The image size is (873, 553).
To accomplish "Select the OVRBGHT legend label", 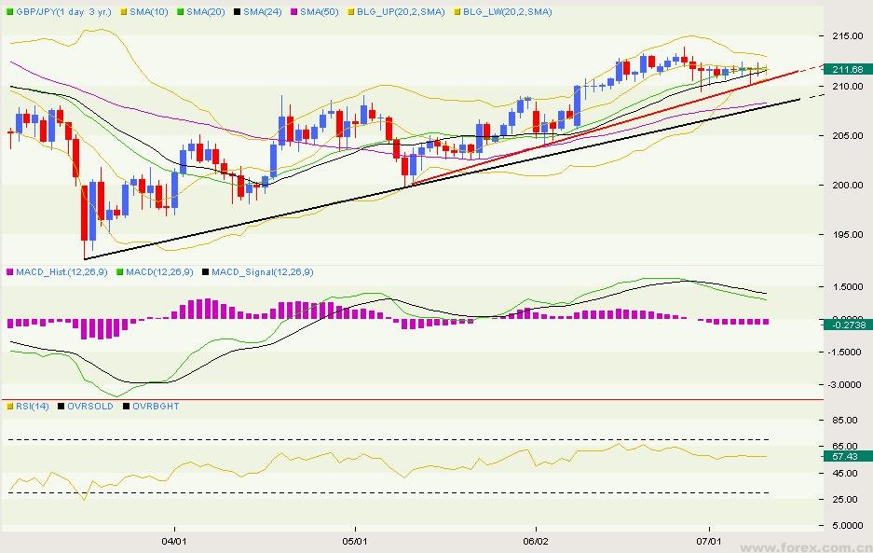I will pyautogui.click(x=155, y=406).
